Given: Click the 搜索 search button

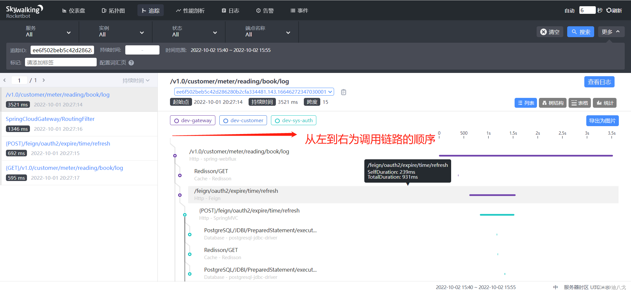Looking at the screenshot, I should [580, 32].
